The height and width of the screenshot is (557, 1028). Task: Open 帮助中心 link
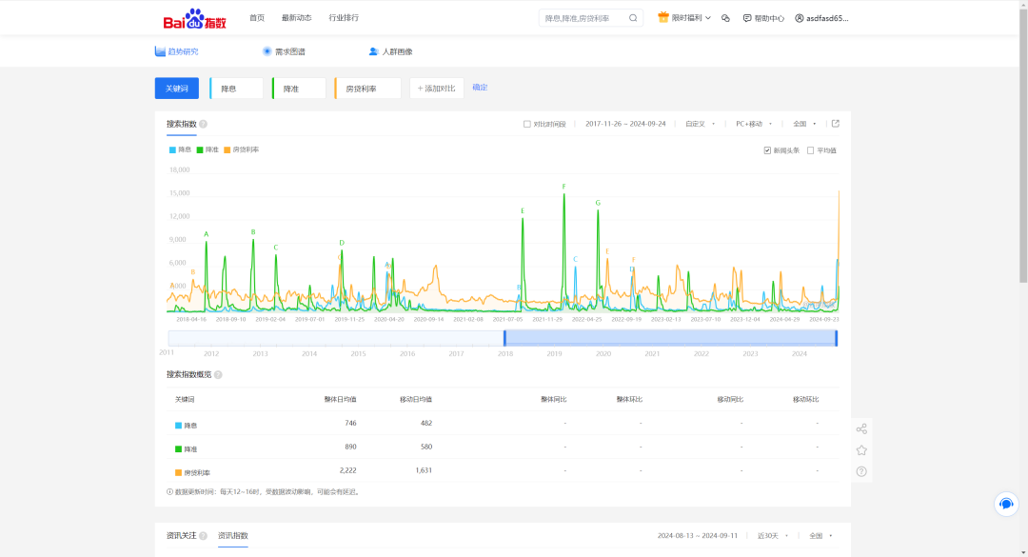coord(769,18)
